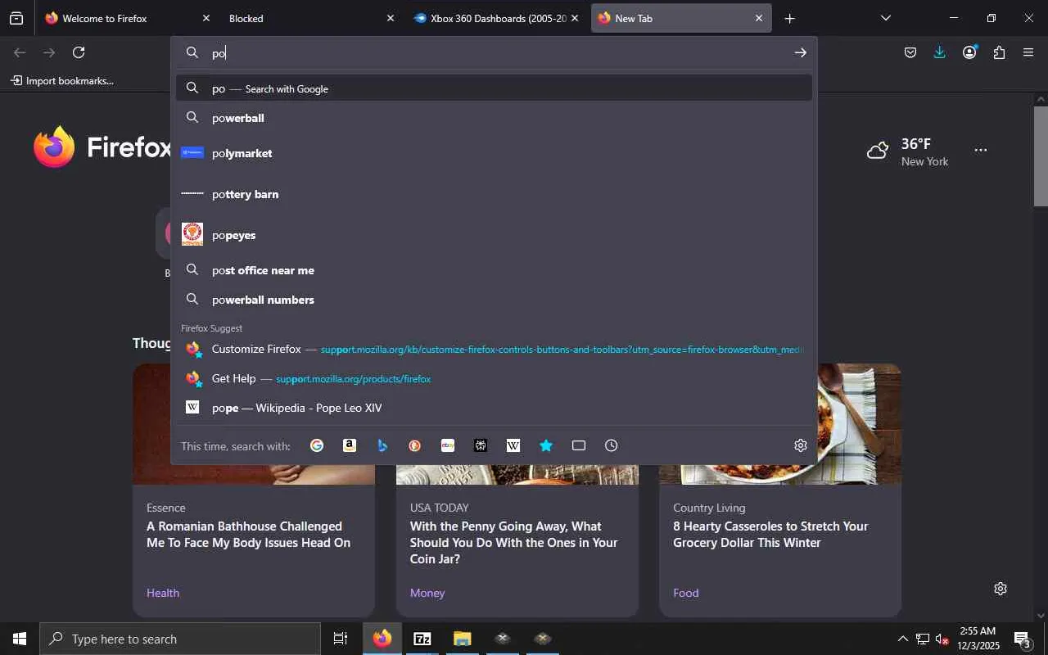Close the Welcome to Firefox tab

click(x=206, y=18)
